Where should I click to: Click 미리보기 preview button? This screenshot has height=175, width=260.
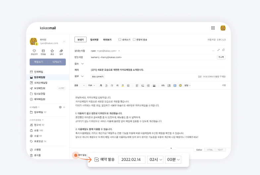point(107,40)
